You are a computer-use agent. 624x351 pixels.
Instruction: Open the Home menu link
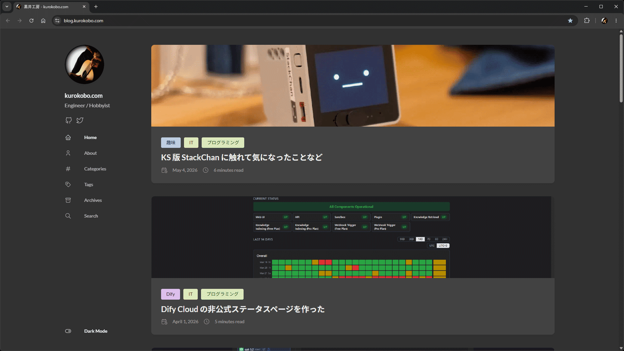90,137
